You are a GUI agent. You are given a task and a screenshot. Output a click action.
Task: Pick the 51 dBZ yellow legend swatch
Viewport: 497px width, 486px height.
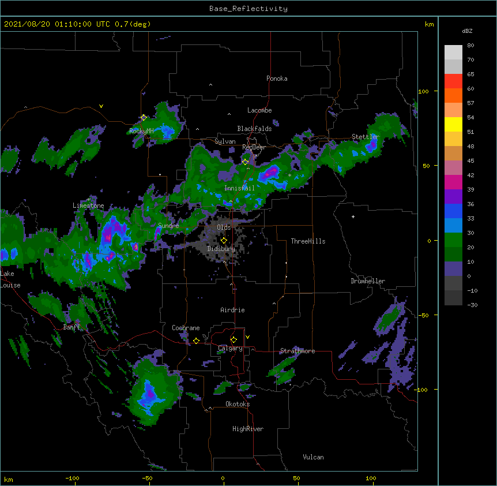coord(453,124)
